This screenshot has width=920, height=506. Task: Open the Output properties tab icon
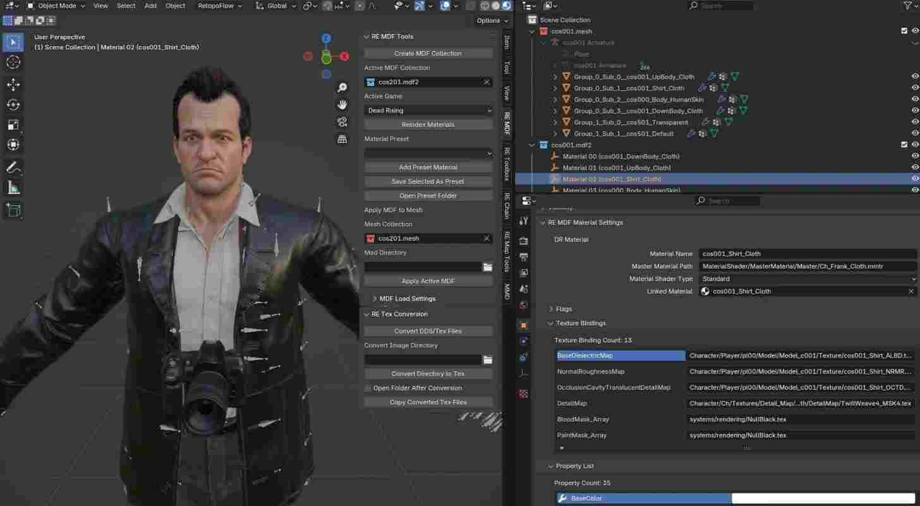coord(523,257)
